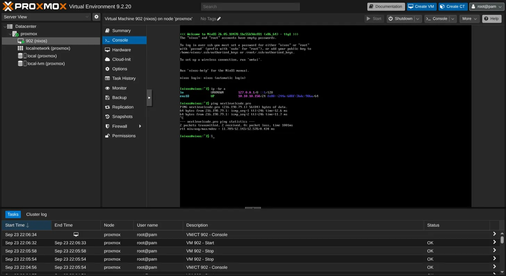Collapse the proxmox tree node

point(10,34)
